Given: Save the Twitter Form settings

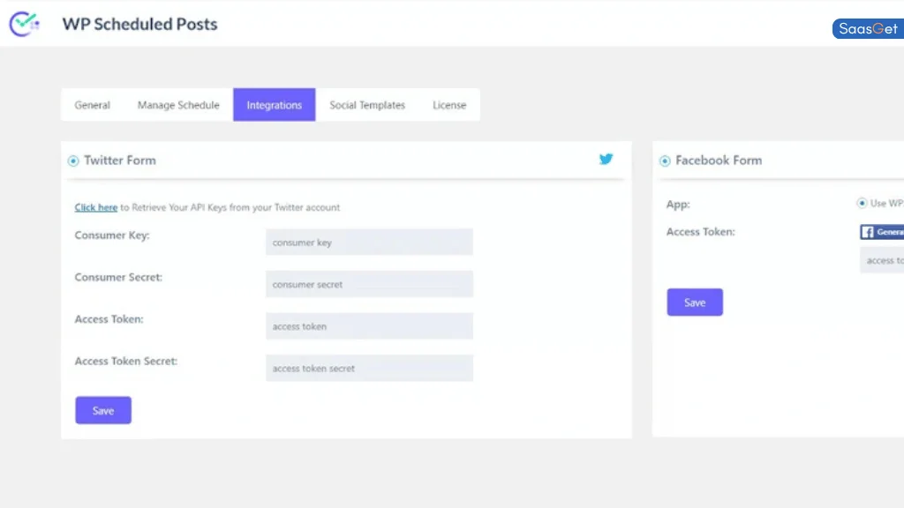Looking at the screenshot, I should click(103, 410).
